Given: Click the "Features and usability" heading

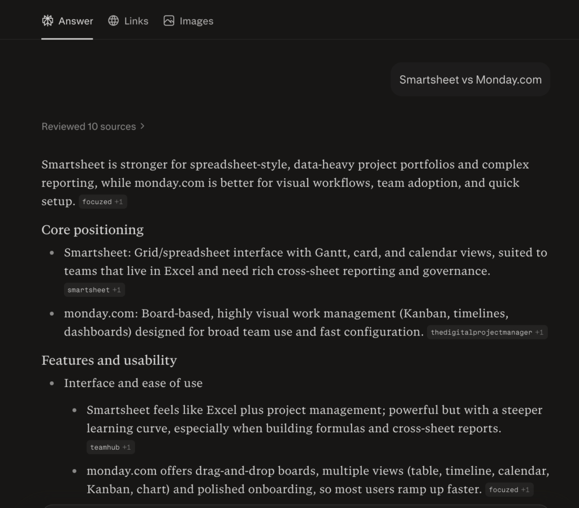Looking at the screenshot, I should click(109, 360).
